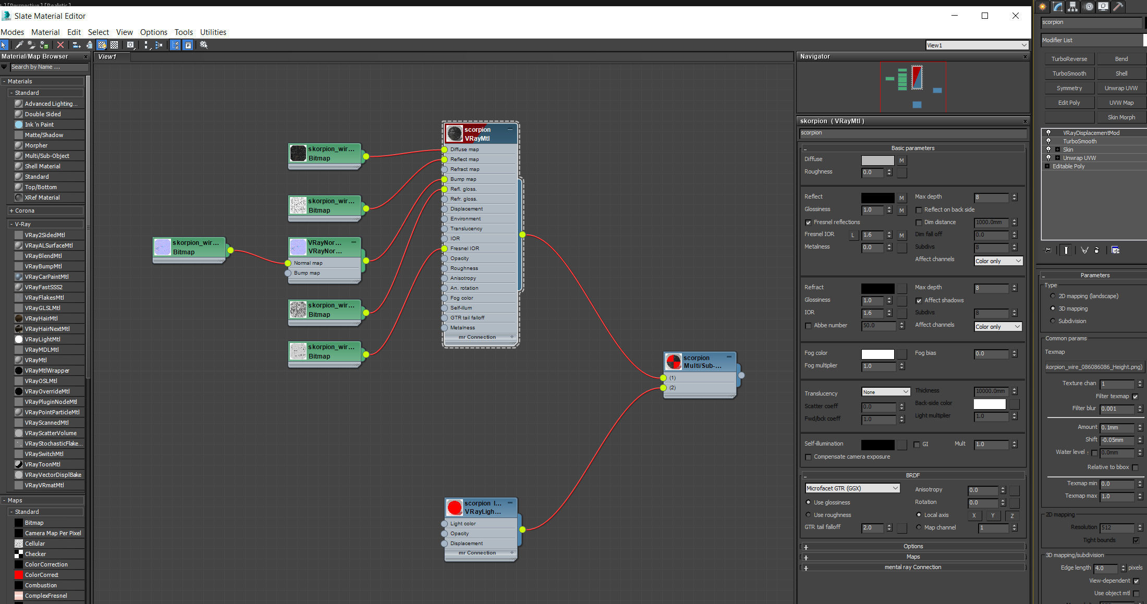
Task: Expand the Options rollout
Action: (912, 546)
